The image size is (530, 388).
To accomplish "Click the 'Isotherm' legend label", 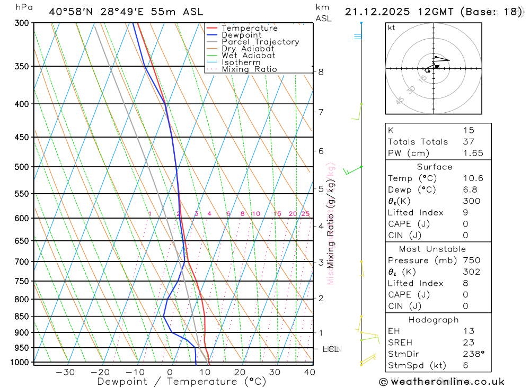I will point(241,62).
